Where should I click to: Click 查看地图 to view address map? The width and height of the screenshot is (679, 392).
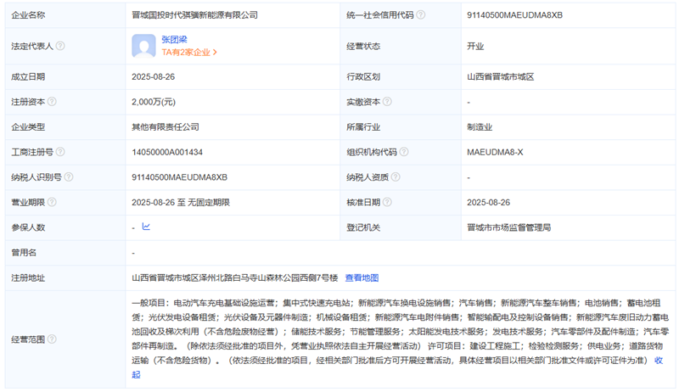click(362, 277)
